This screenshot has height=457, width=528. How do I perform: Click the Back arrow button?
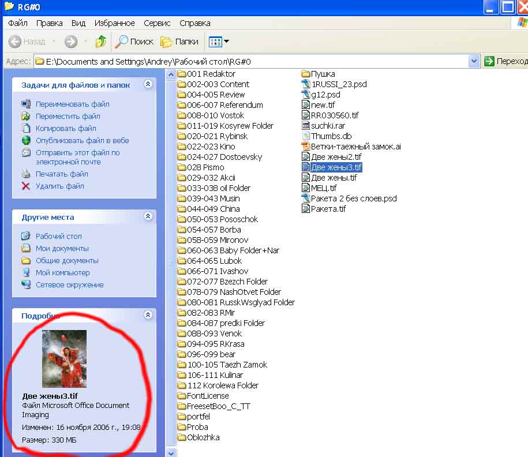pos(15,42)
